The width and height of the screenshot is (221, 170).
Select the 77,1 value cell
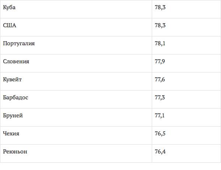coord(160,116)
